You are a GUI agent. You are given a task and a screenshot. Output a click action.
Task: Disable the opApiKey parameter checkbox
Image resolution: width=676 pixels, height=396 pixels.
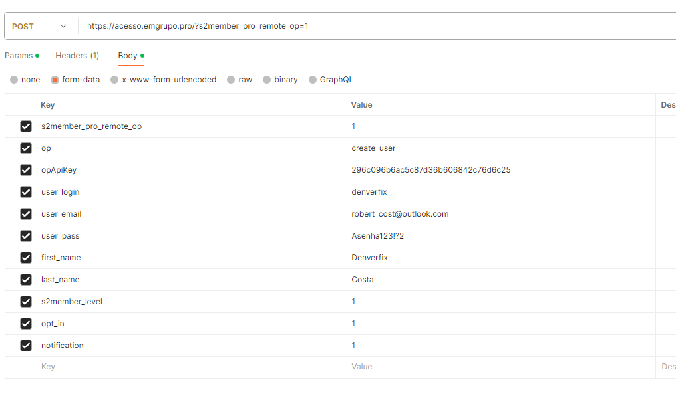[25, 170]
